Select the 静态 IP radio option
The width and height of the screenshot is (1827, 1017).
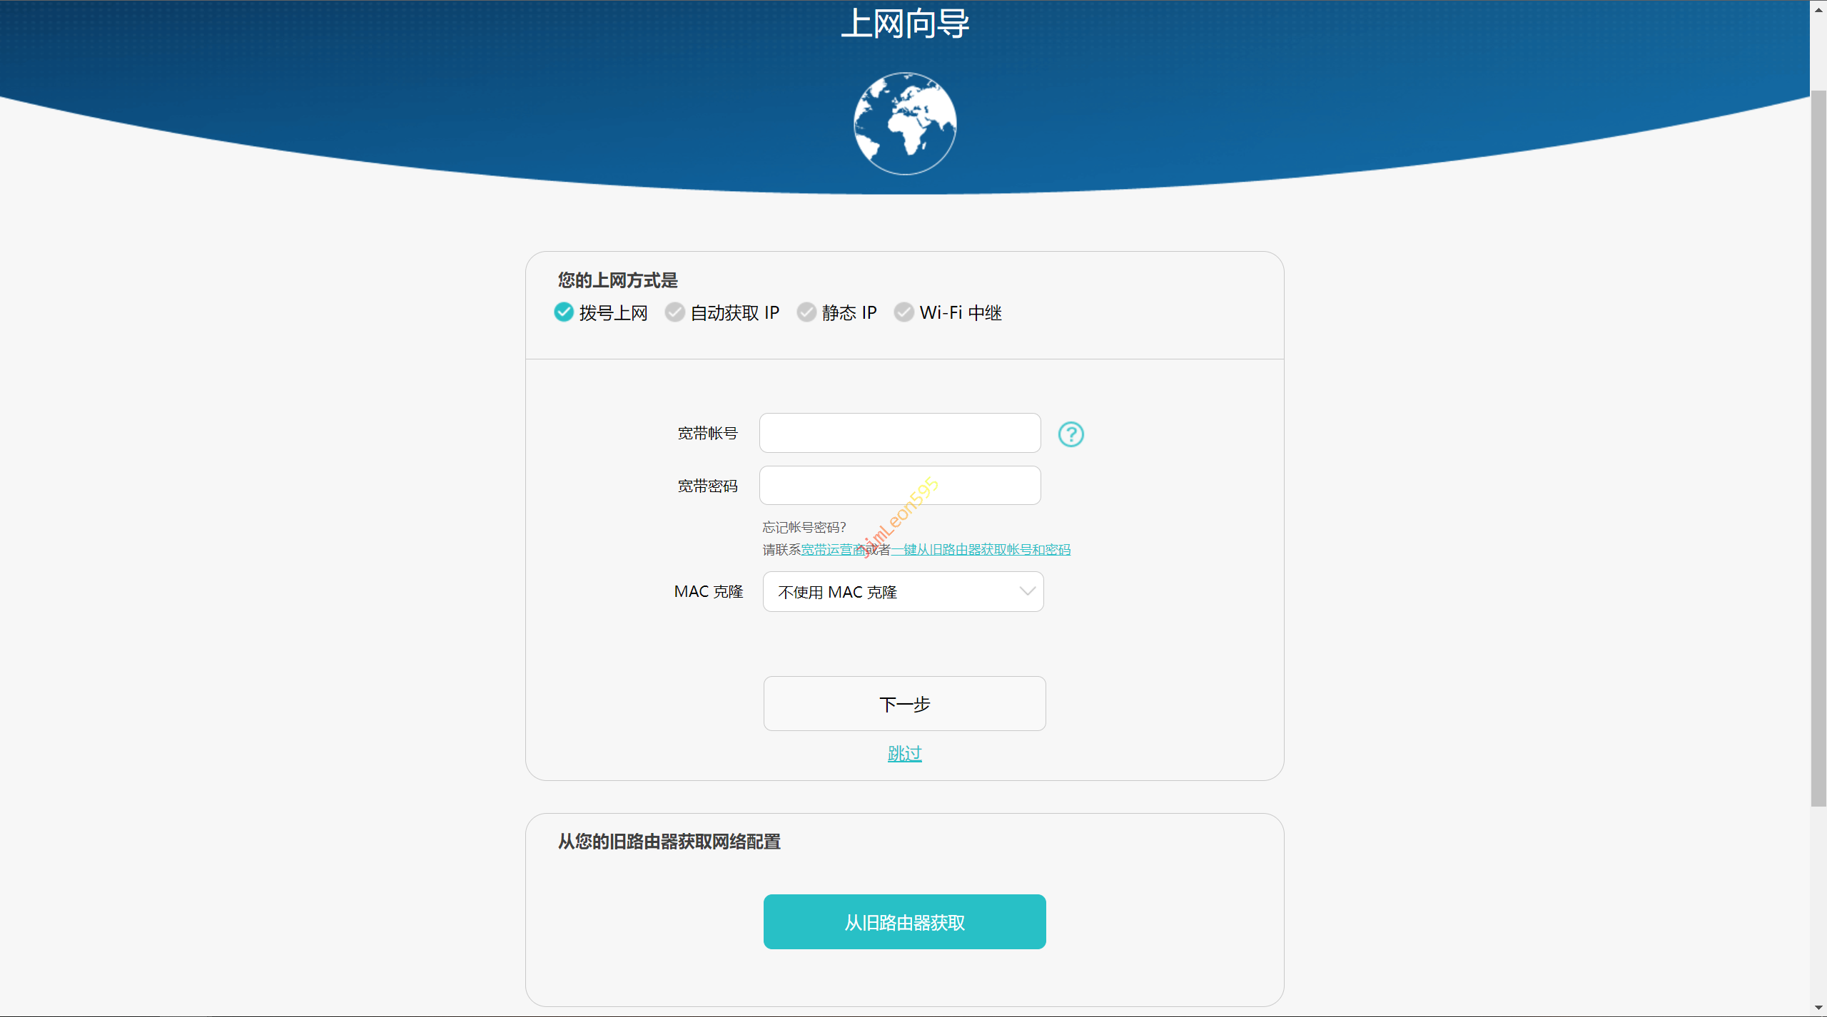(806, 312)
